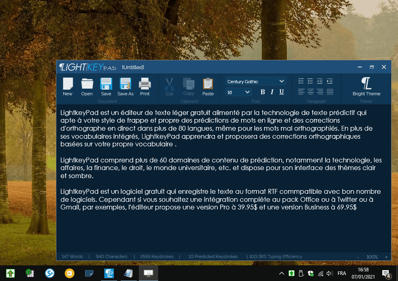Align text to the right

pyautogui.click(x=320, y=92)
